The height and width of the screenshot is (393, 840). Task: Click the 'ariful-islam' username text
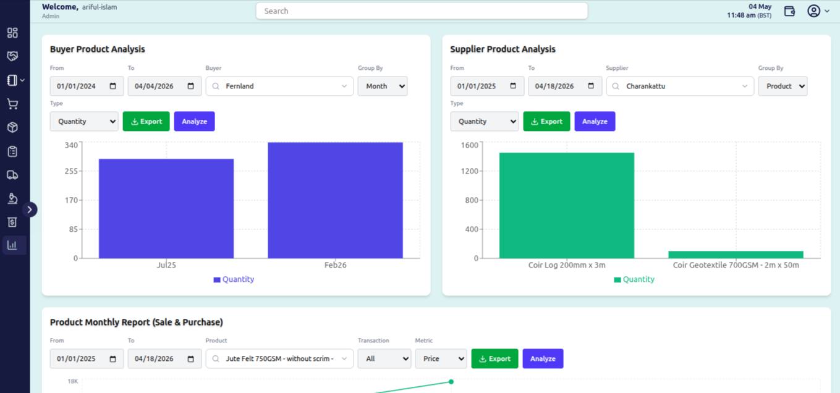coord(100,7)
